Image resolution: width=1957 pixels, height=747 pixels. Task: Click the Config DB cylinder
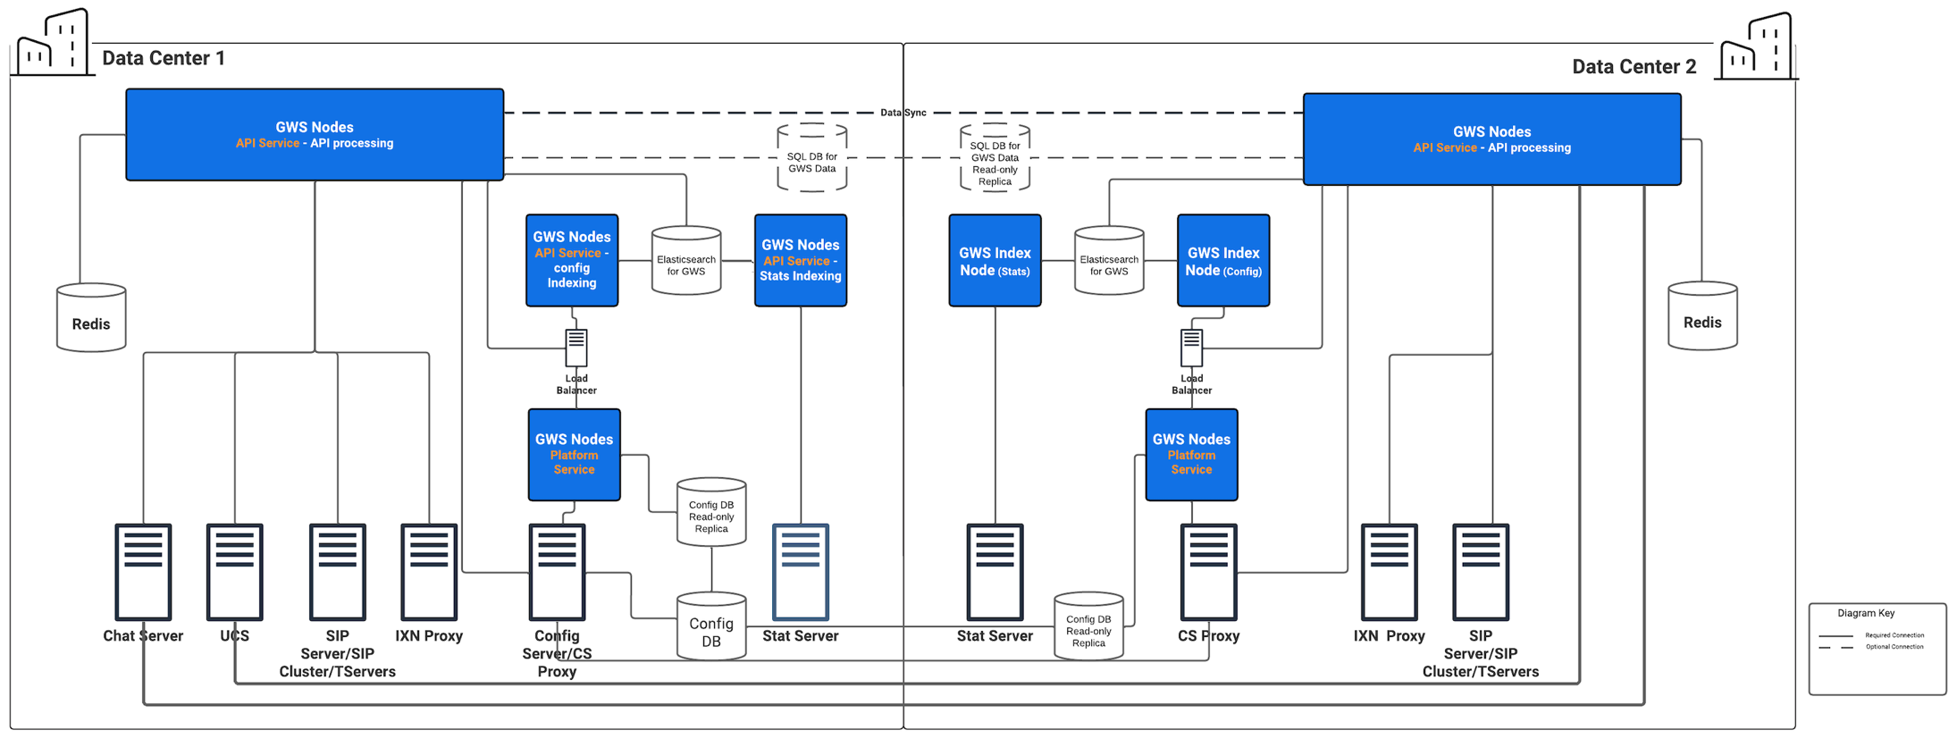pos(711,626)
